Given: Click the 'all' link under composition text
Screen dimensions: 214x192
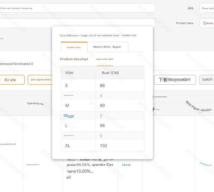Looking at the screenshot, I should tap(68, 177).
